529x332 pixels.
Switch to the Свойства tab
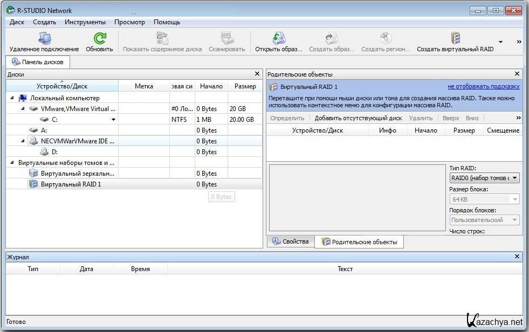click(x=290, y=241)
